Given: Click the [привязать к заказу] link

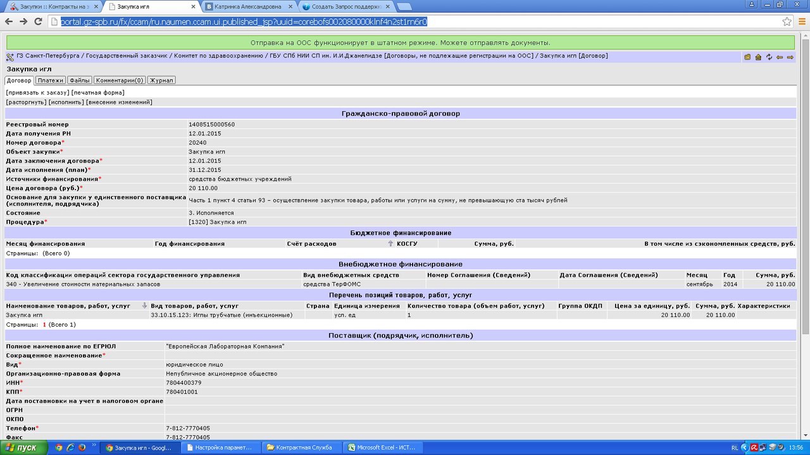Looking at the screenshot, I should [x=38, y=92].
